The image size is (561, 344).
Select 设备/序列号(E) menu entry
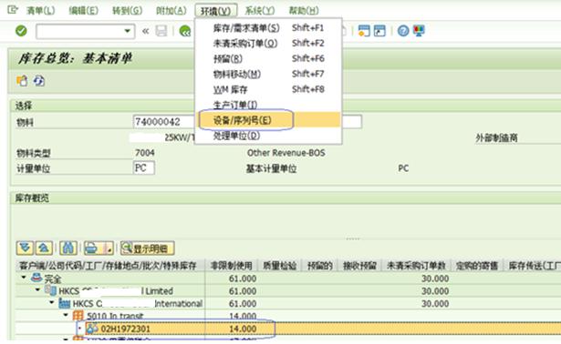coord(268,120)
